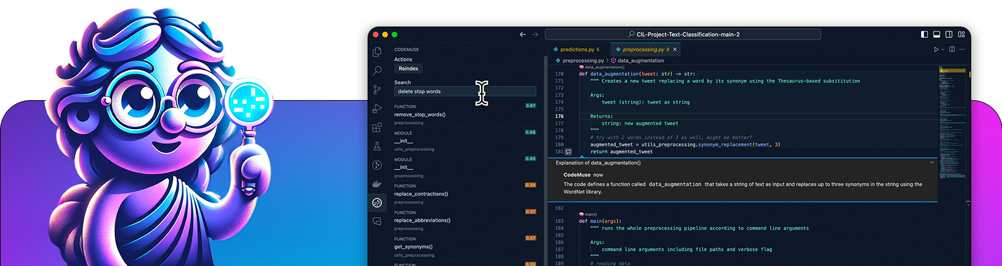Open the Run and Debug view
Image resolution: width=1002 pixels, height=266 pixels.
(377, 109)
